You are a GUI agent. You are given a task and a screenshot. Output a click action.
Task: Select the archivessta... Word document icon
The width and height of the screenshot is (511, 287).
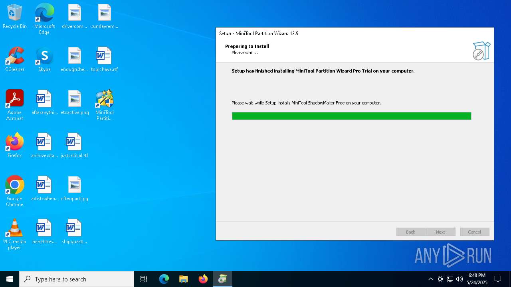(44, 146)
